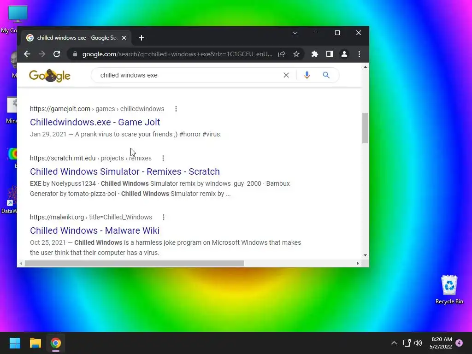The width and height of the screenshot is (472, 354).
Task: Submit the search with magnifier icon
Action: coord(326,75)
